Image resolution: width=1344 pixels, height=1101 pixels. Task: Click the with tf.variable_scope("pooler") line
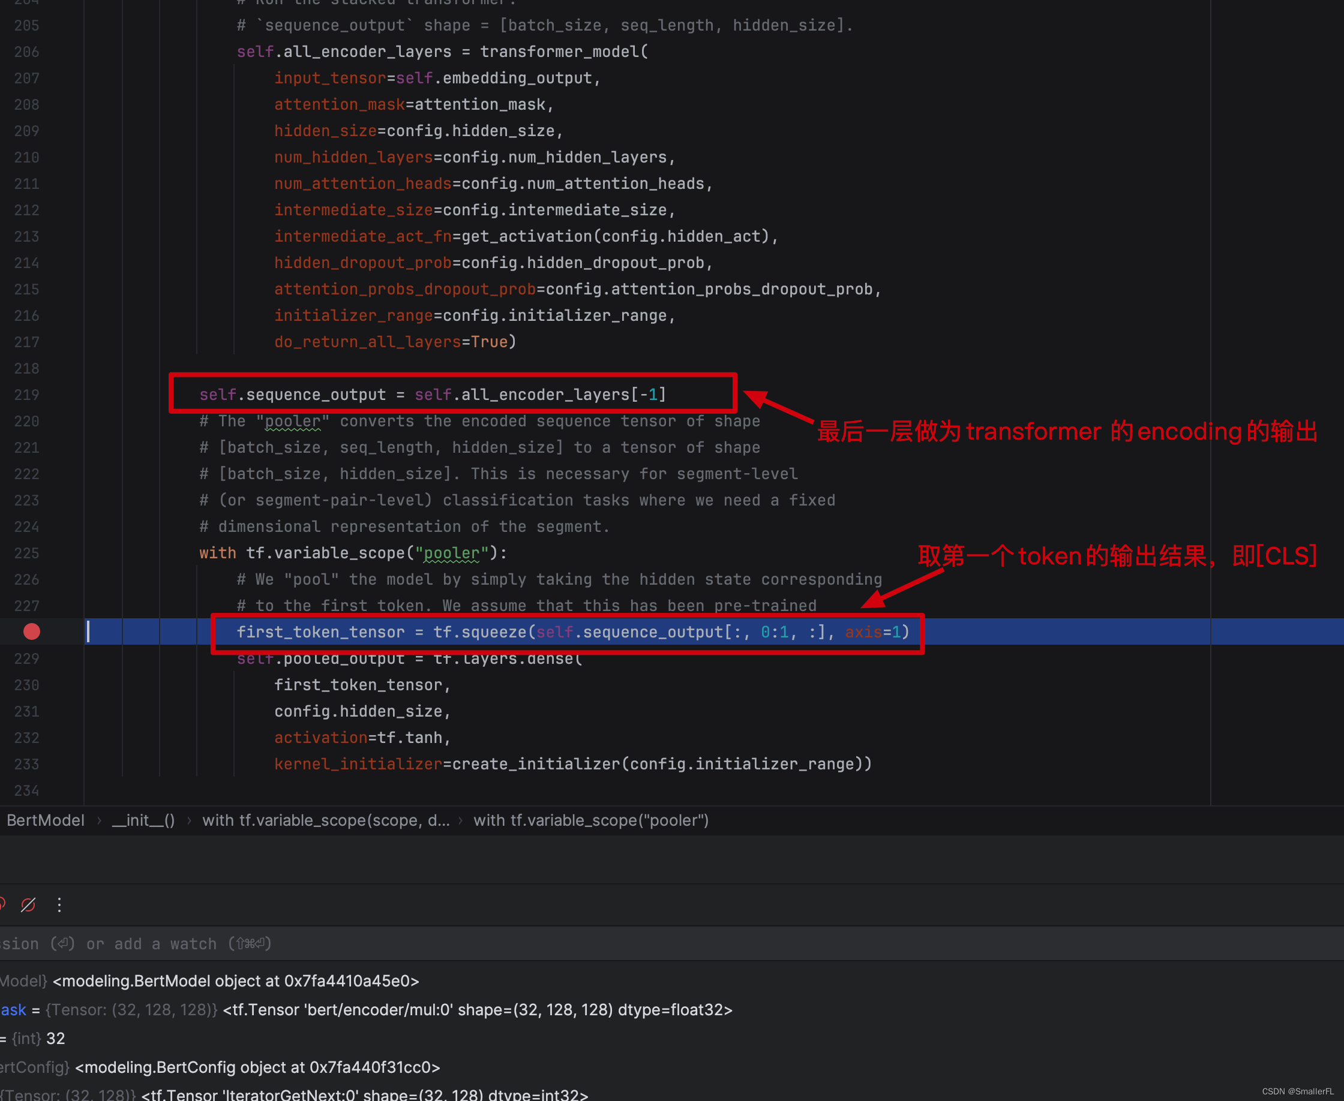pyautogui.click(x=353, y=553)
